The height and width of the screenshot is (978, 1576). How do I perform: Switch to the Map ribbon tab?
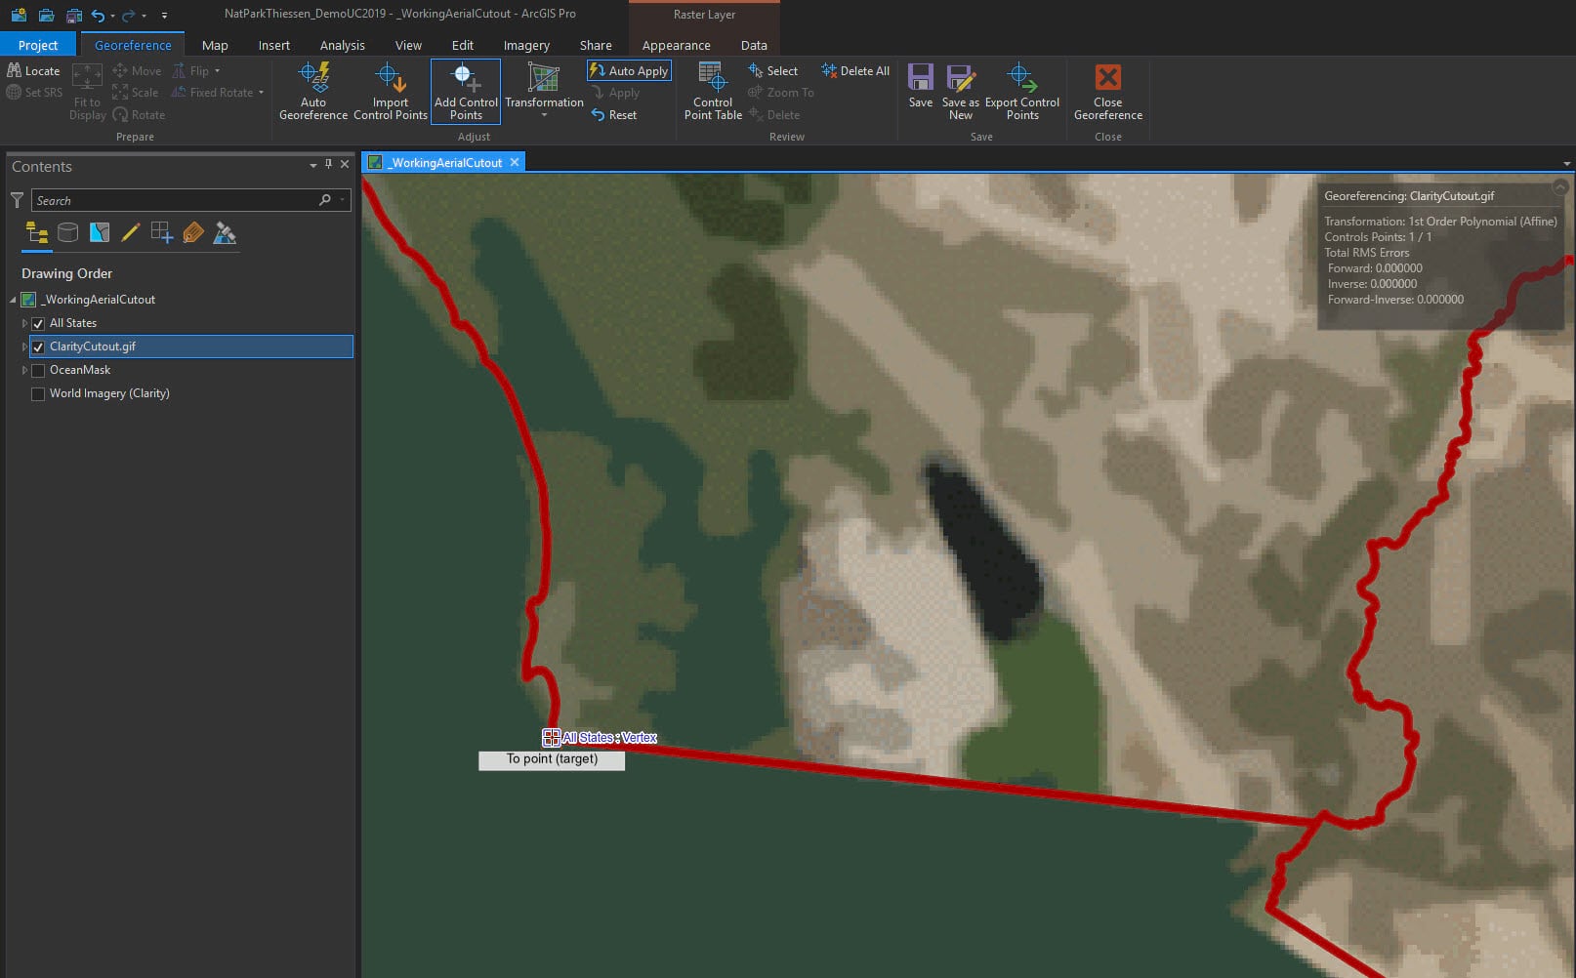pyautogui.click(x=215, y=45)
